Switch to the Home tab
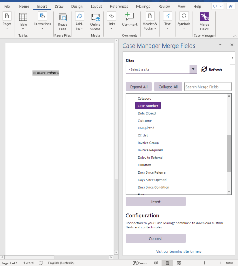 coord(24,7)
